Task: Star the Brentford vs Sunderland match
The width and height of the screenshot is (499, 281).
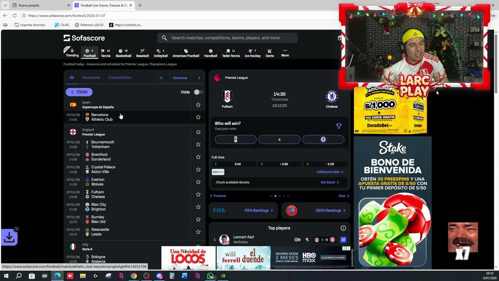Action: [x=198, y=157]
